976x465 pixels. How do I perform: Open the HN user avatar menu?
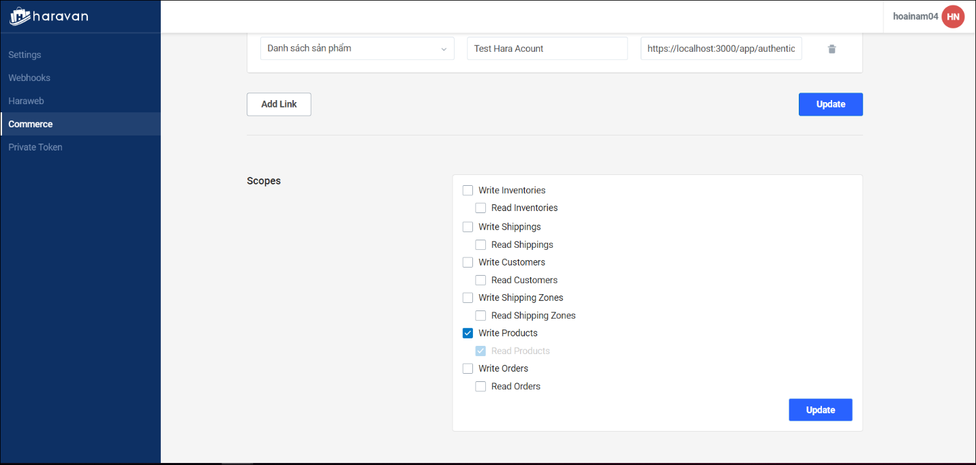click(952, 16)
